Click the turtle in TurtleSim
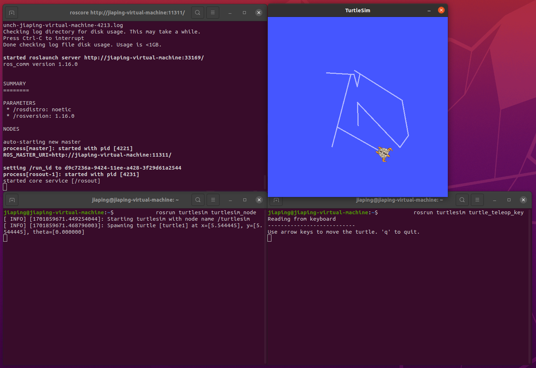 384,154
